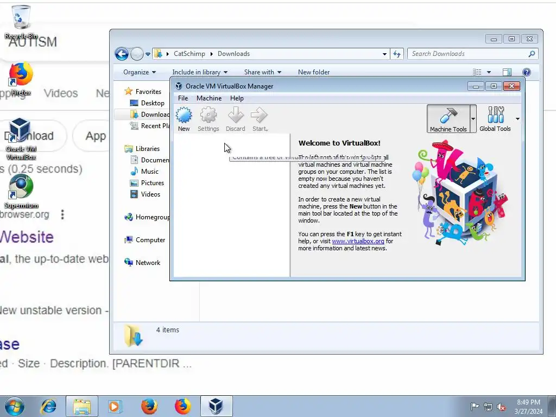Open the greyed Settings gear in VirtualBox
556x417 pixels.
click(208, 119)
